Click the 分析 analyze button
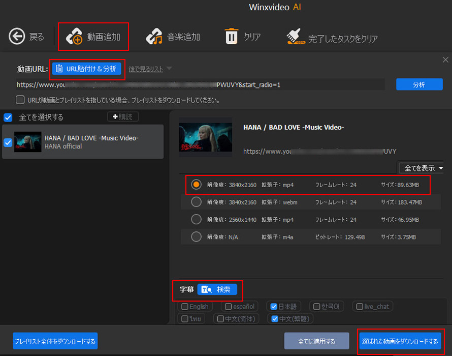Screen dimensions: 452x356 [x=418, y=84]
